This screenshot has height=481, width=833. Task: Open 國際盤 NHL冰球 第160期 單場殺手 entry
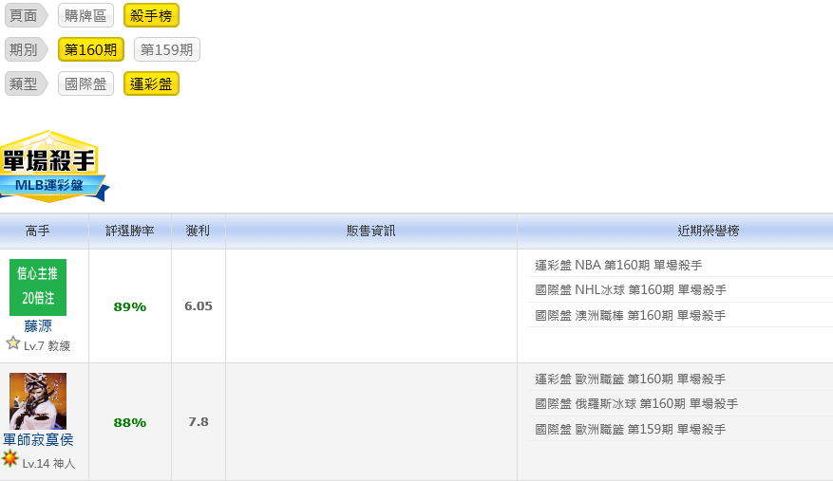(x=631, y=290)
